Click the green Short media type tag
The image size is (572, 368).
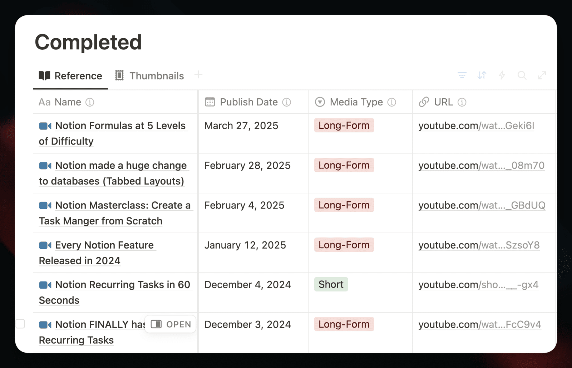point(331,284)
